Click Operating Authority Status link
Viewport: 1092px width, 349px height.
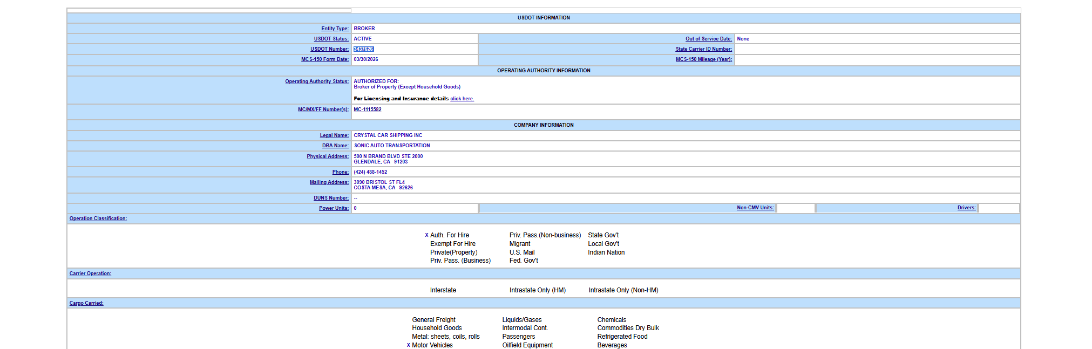coord(317,81)
